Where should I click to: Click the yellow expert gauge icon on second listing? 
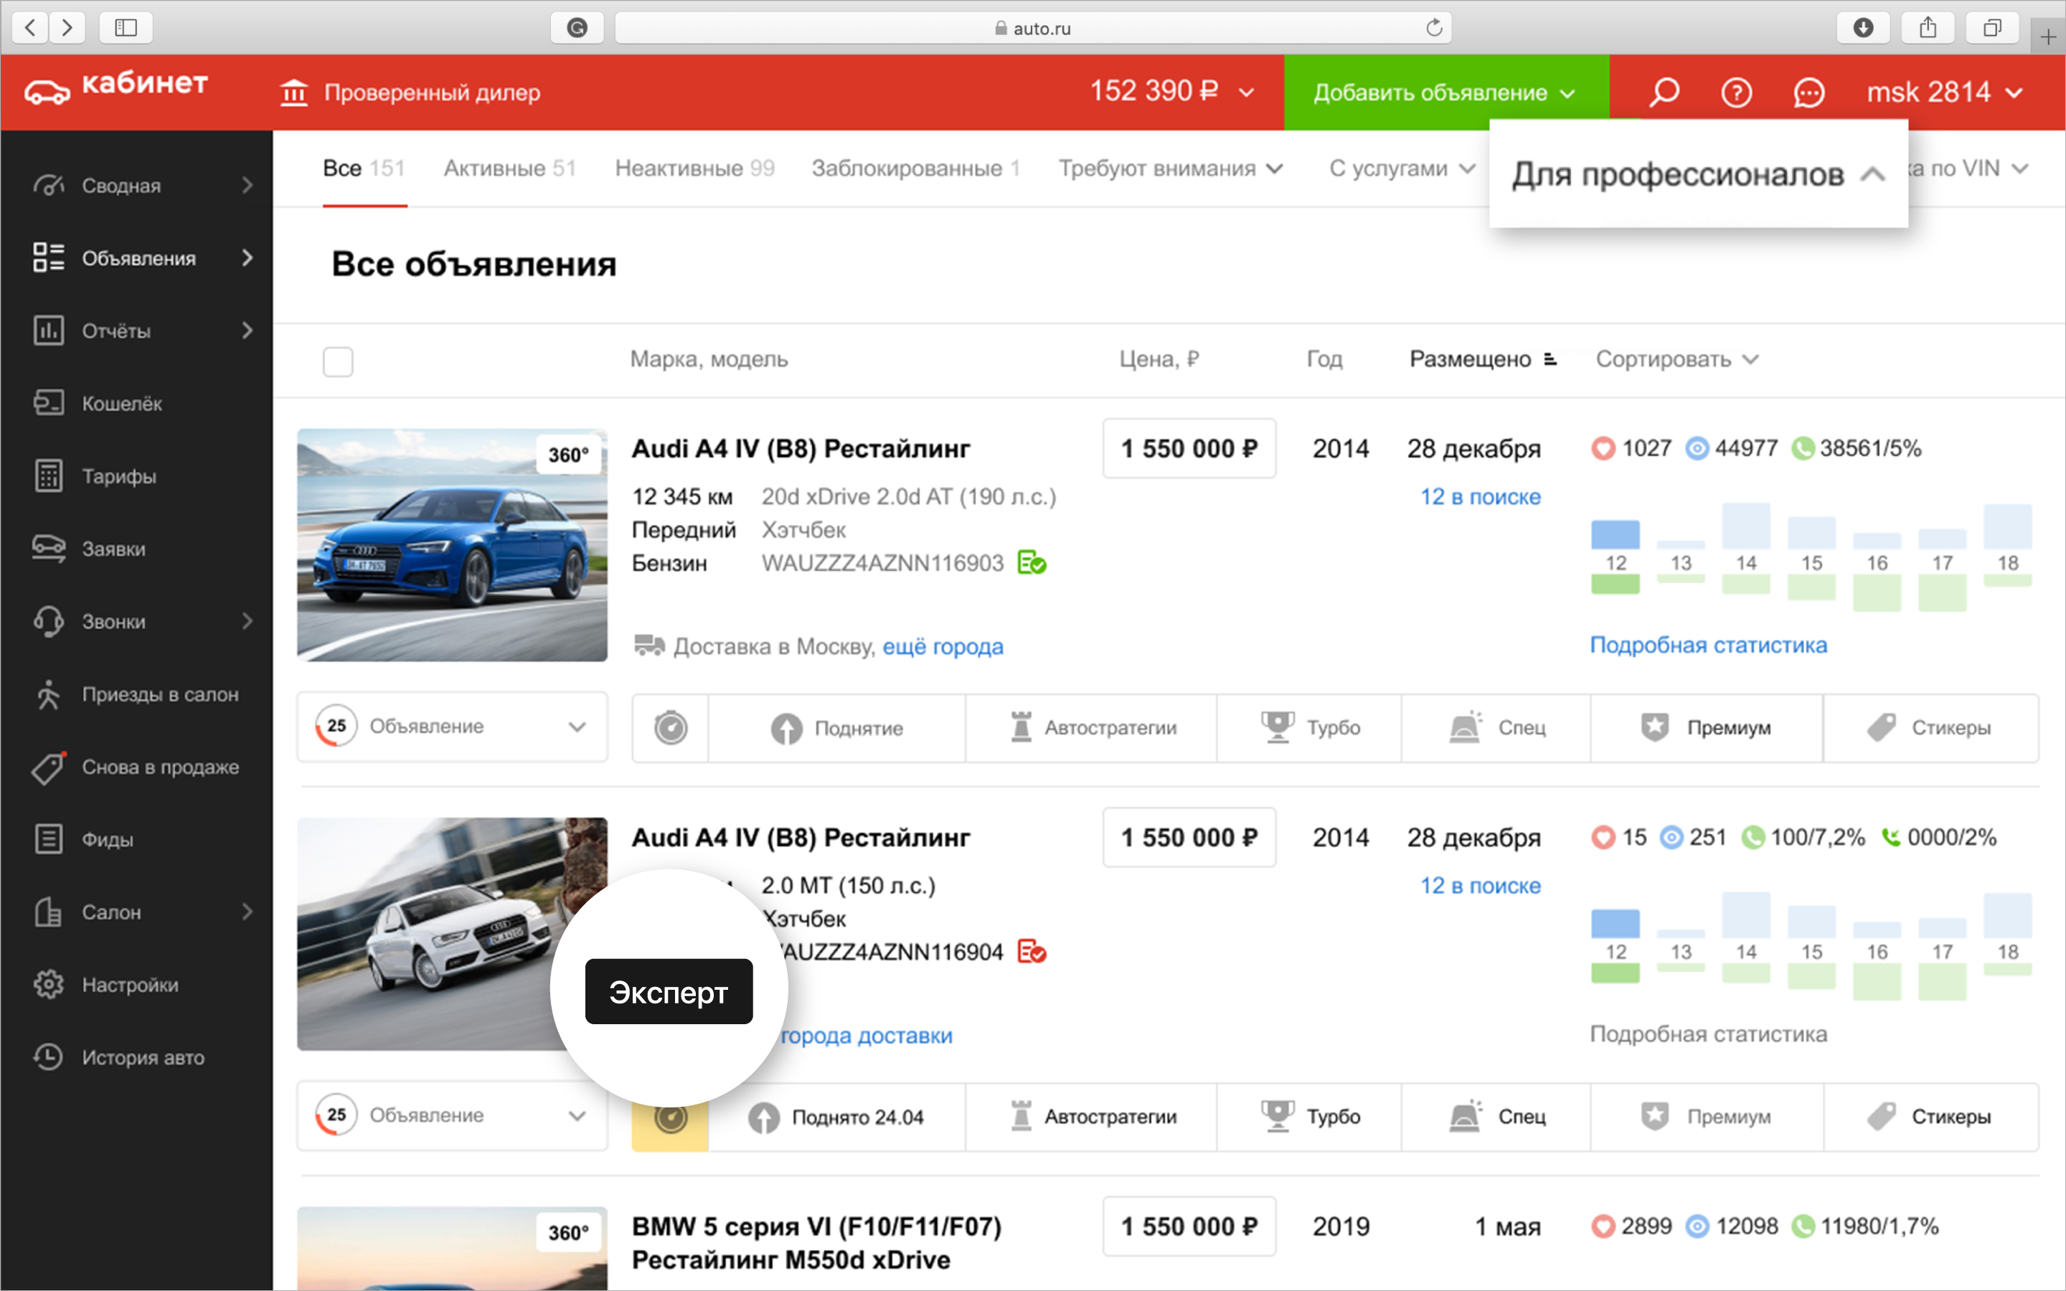click(670, 1117)
